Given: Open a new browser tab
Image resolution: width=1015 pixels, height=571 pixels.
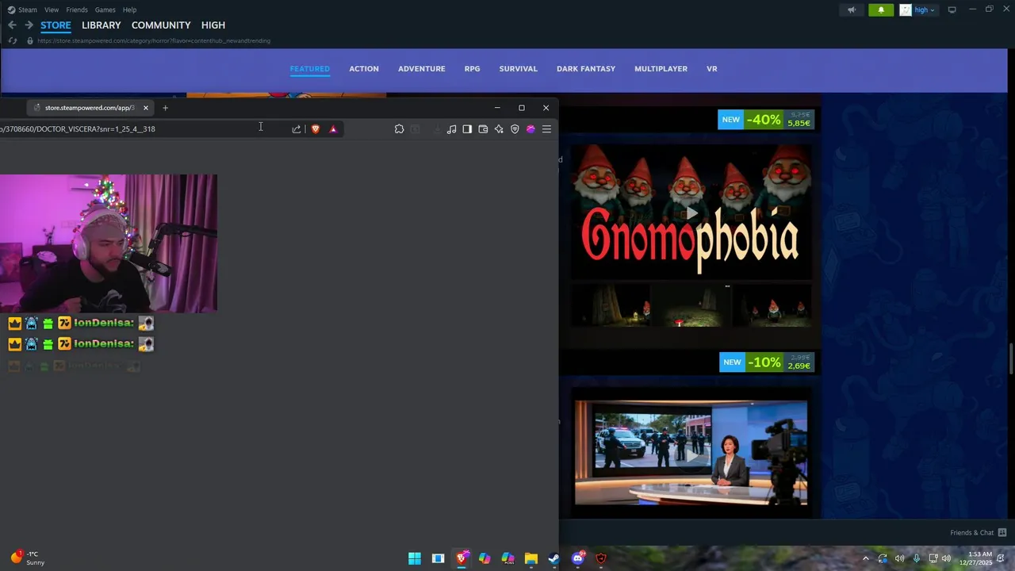Looking at the screenshot, I should coord(165,108).
